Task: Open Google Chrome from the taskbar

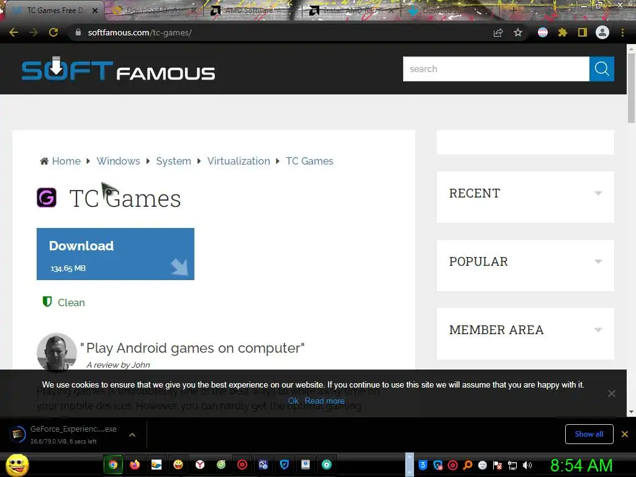Action: point(113,465)
